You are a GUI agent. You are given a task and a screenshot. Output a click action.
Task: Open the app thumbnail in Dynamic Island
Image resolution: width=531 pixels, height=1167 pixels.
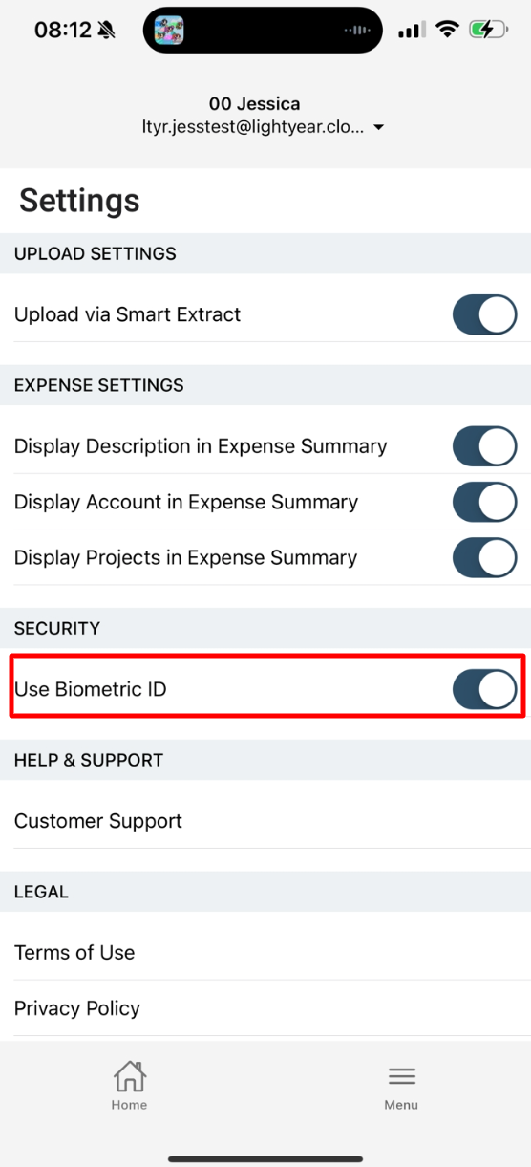pyautogui.click(x=169, y=31)
